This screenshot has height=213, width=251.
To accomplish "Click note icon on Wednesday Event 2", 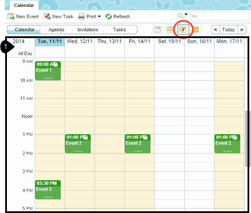I will 86,137.
